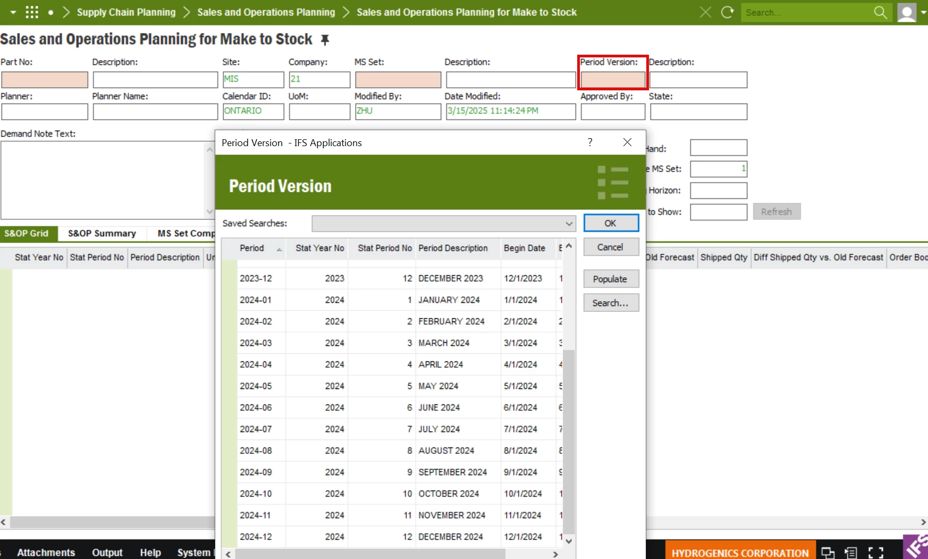Click the dialog list scroll-up arrow
This screenshot has height=559, width=928.
click(569, 246)
